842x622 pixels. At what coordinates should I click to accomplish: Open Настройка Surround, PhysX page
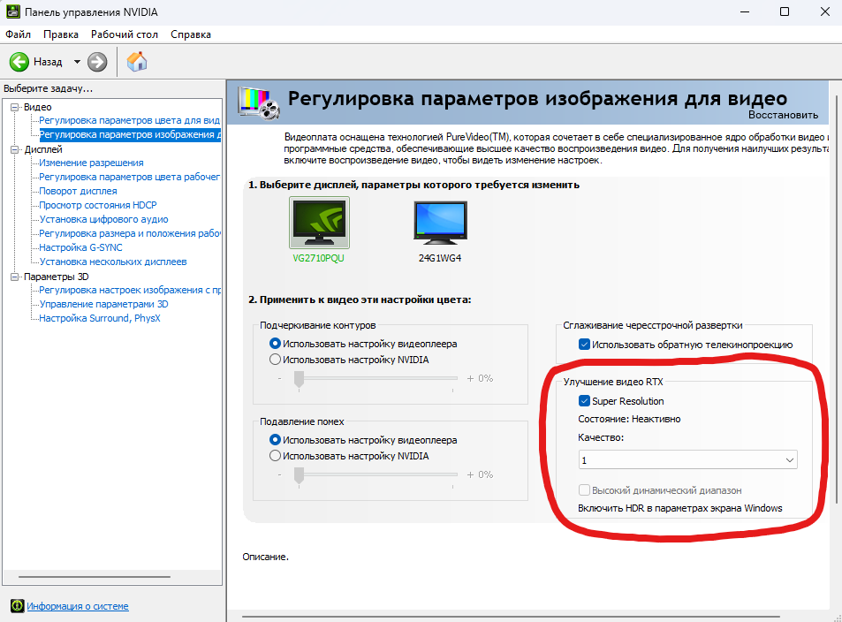[x=99, y=318]
